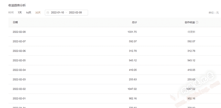221x108 pixels.
Task: Click date cell 2022-02-06
Action: 19,51
